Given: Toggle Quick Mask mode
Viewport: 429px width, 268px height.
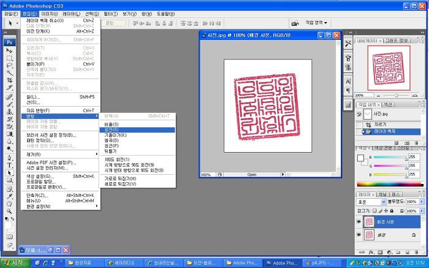Looking at the screenshot, I should click(9, 237).
